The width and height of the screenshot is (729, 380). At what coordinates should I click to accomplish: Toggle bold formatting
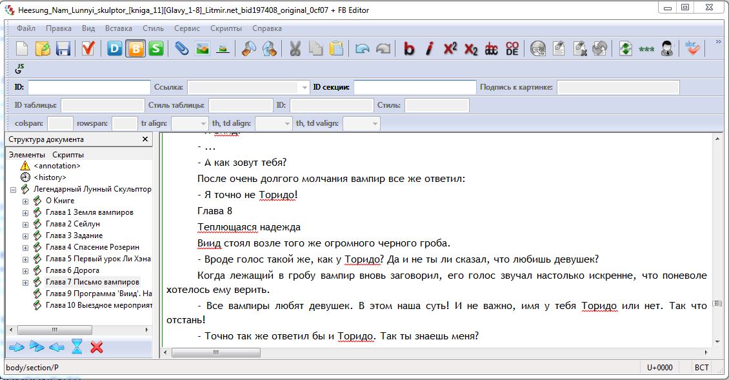click(x=409, y=49)
